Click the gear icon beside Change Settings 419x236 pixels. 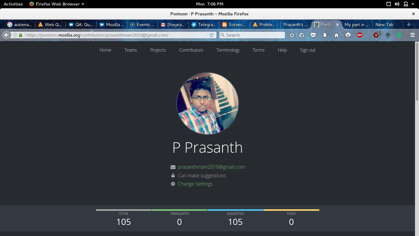pyautogui.click(x=173, y=184)
